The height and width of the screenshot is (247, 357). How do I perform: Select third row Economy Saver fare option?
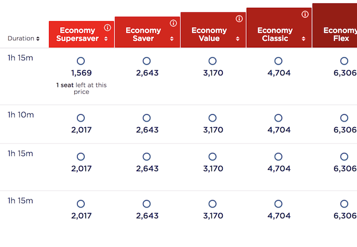click(x=147, y=157)
